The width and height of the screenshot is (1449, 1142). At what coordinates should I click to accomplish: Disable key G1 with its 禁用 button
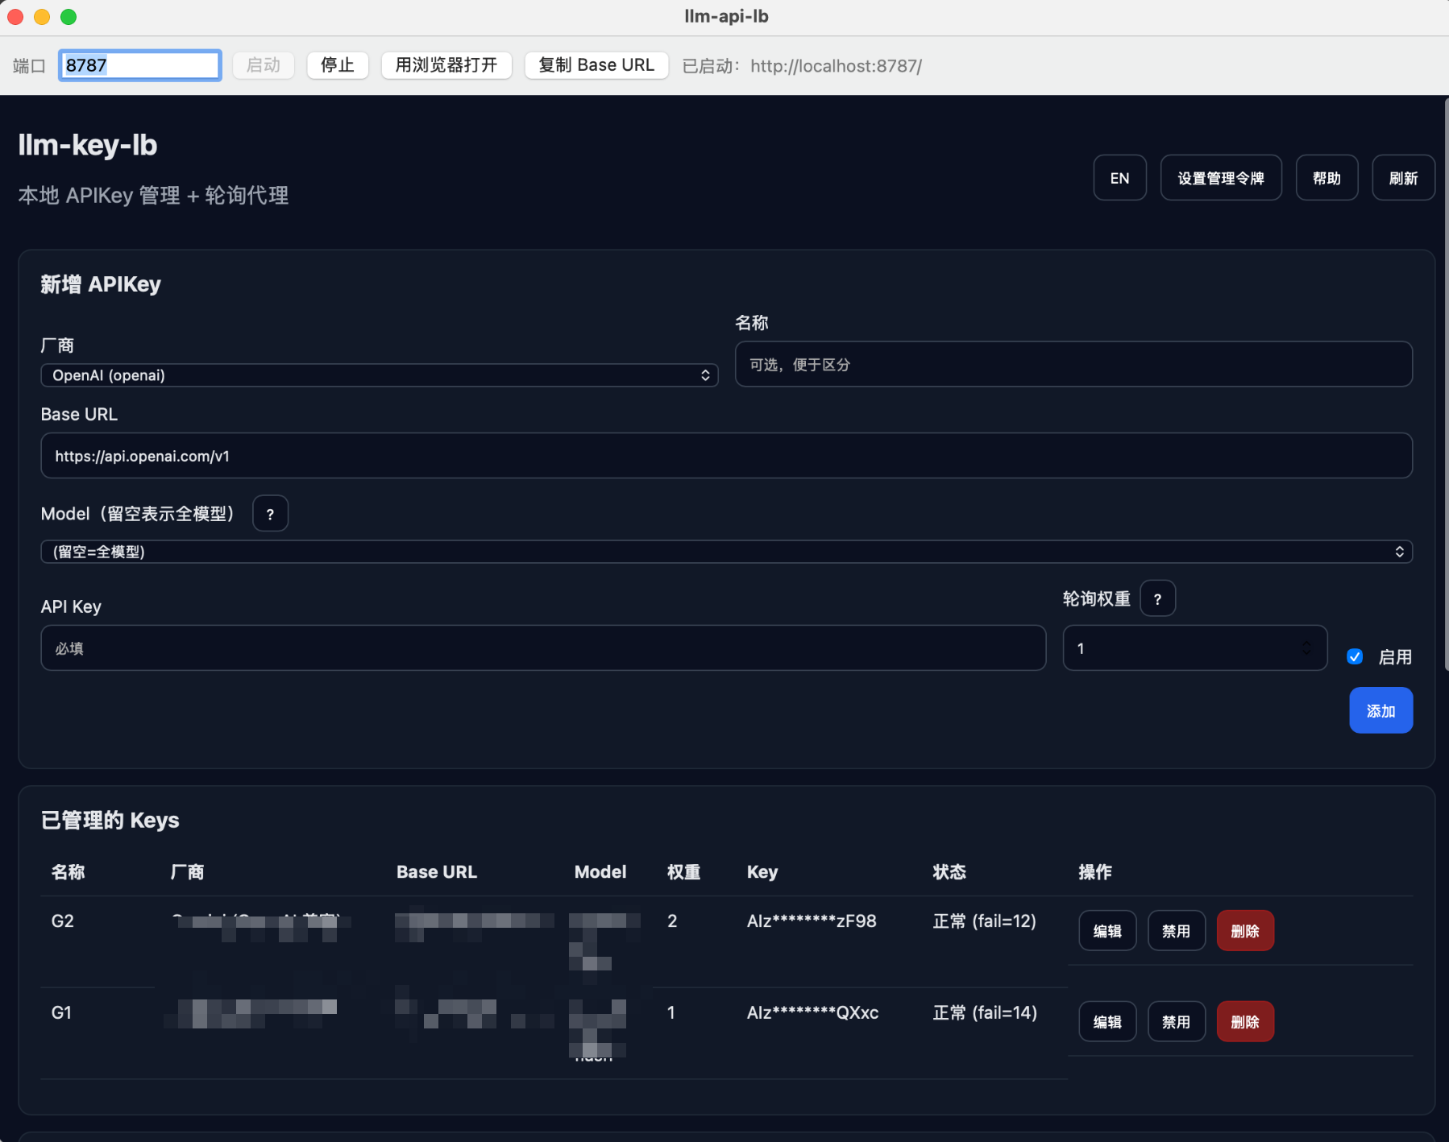(1176, 1021)
